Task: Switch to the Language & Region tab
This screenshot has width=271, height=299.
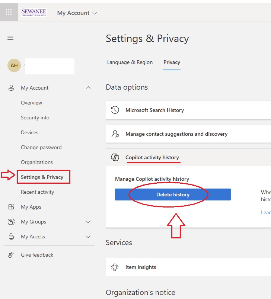Action: click(x=130, y=62)
